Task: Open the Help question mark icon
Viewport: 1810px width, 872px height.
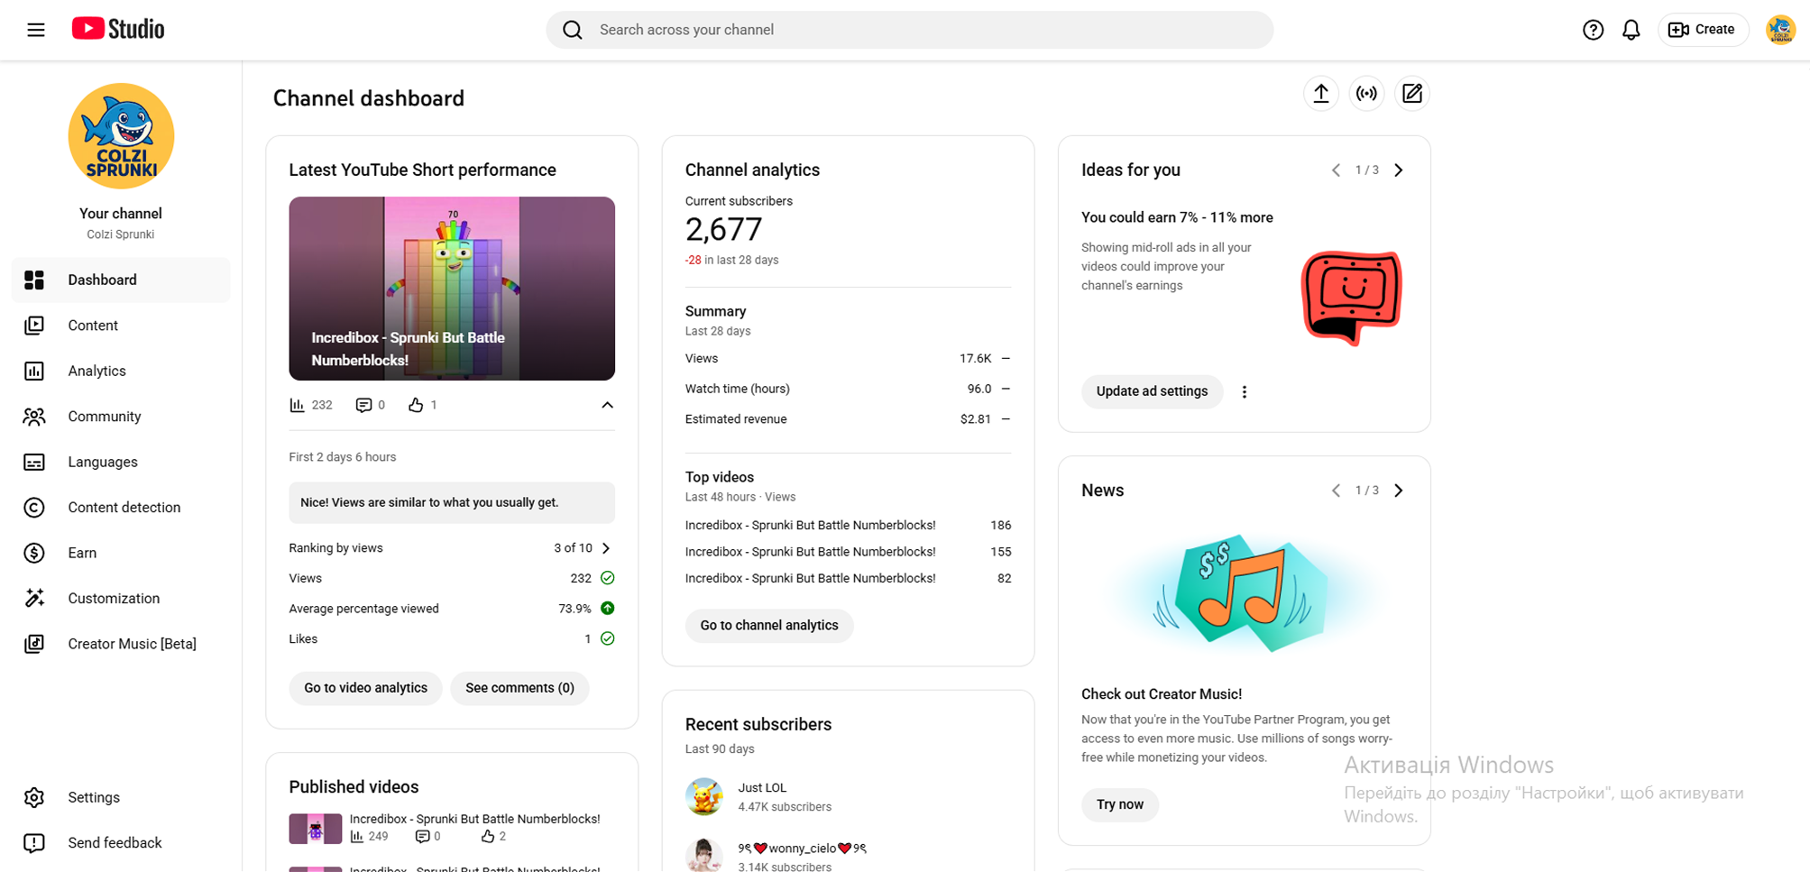Action: [1593, 30]
